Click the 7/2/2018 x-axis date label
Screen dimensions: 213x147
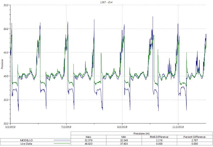66,126
